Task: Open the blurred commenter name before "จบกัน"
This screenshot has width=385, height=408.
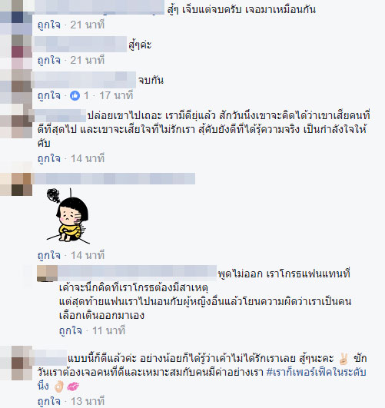Action: [84, 80]
